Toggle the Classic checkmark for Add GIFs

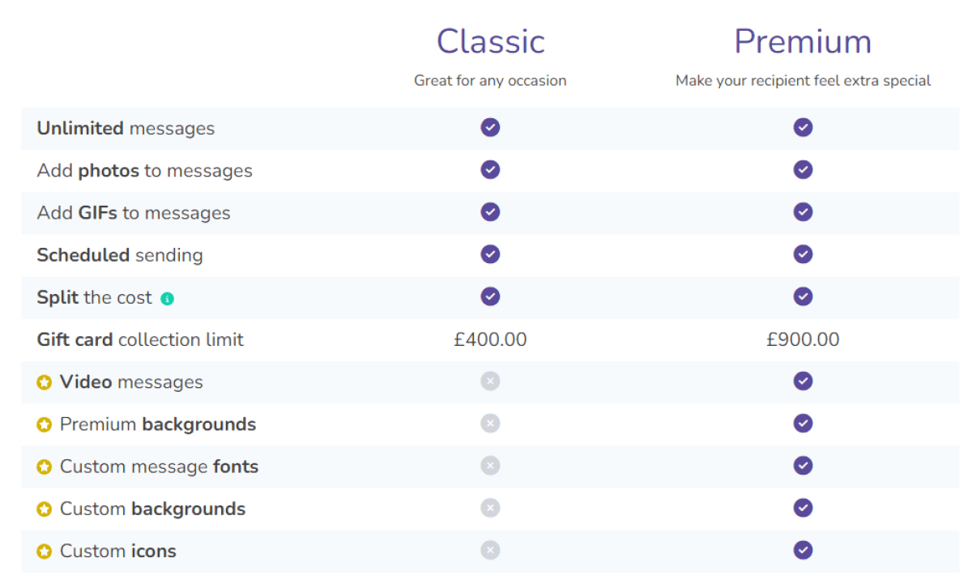pos(490,211)
